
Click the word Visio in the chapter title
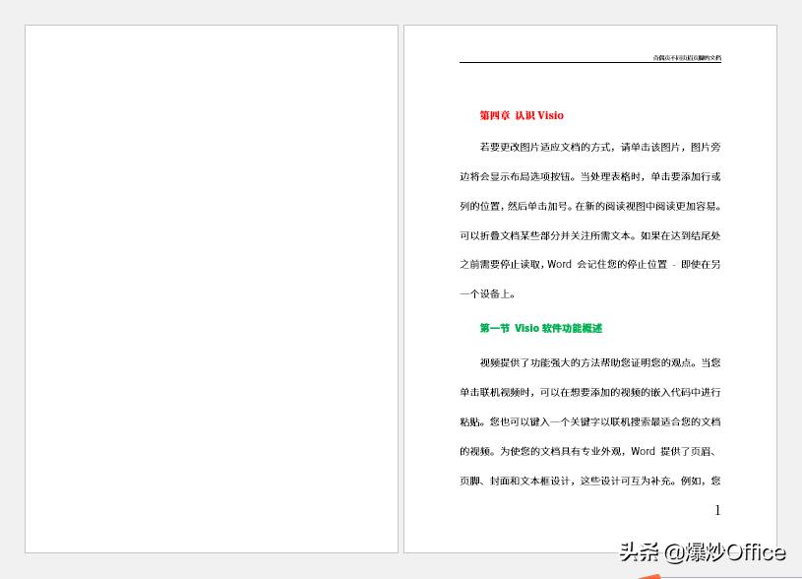550,115
